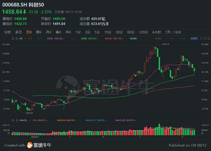211x151 pixels.
Task: Toggle the MA20 line visibility
Action: point(55,38)
